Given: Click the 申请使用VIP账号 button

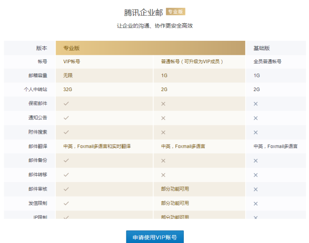Looking at the screenshot, I should click(155, 237).
